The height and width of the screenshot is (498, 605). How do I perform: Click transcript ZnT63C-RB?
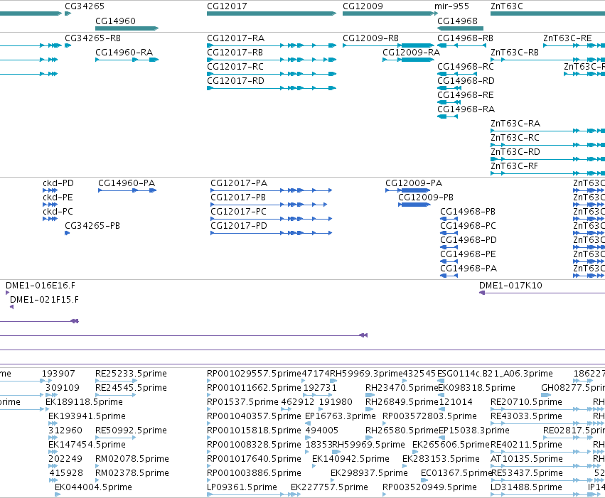coord(514,53)
